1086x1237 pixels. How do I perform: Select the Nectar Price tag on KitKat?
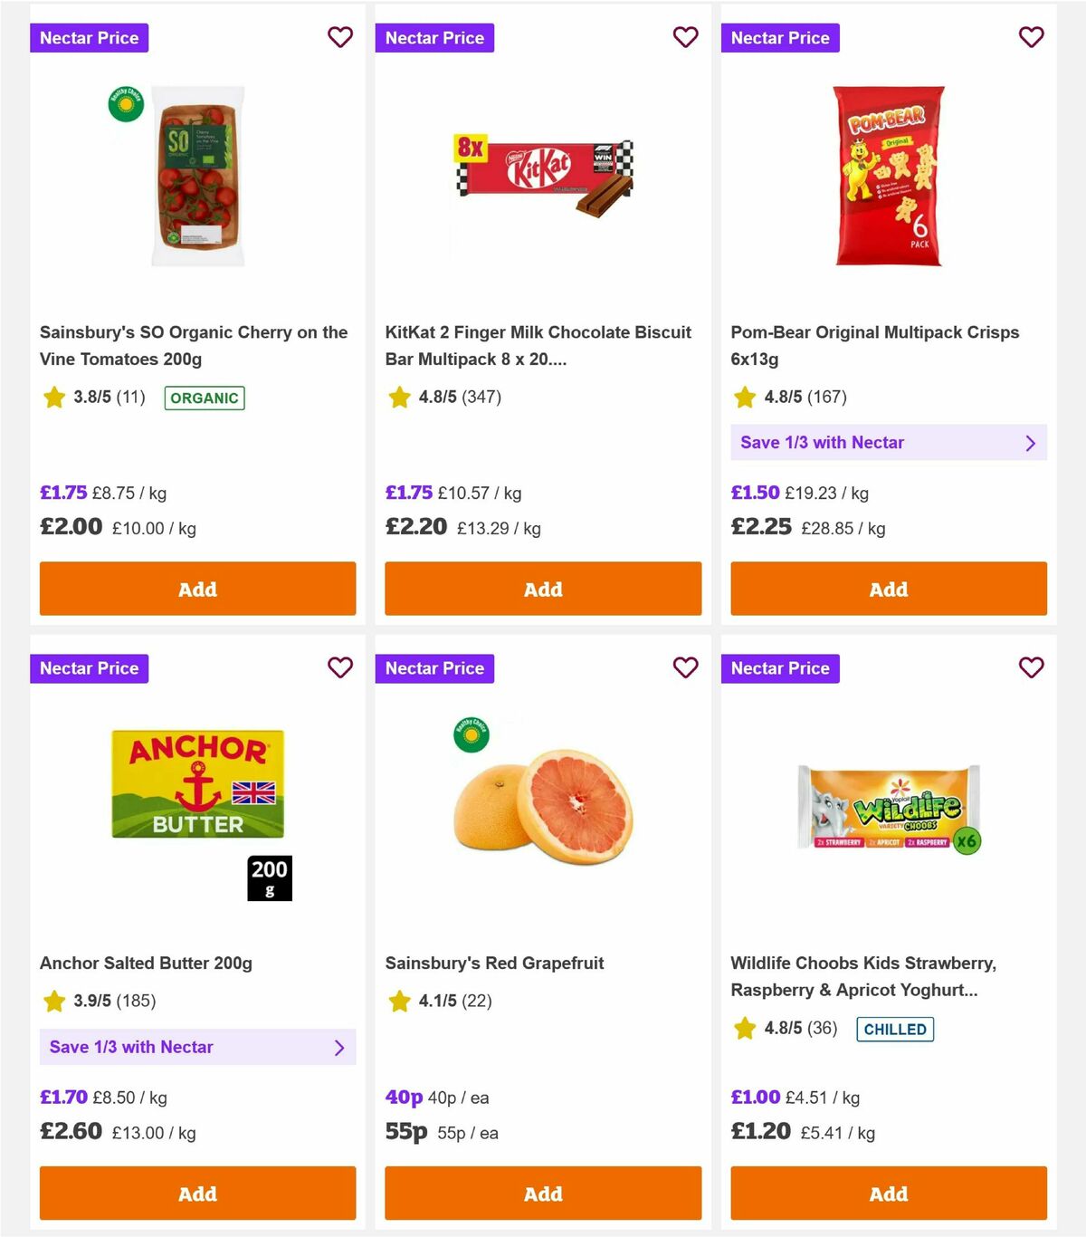(x=434, y=37)
